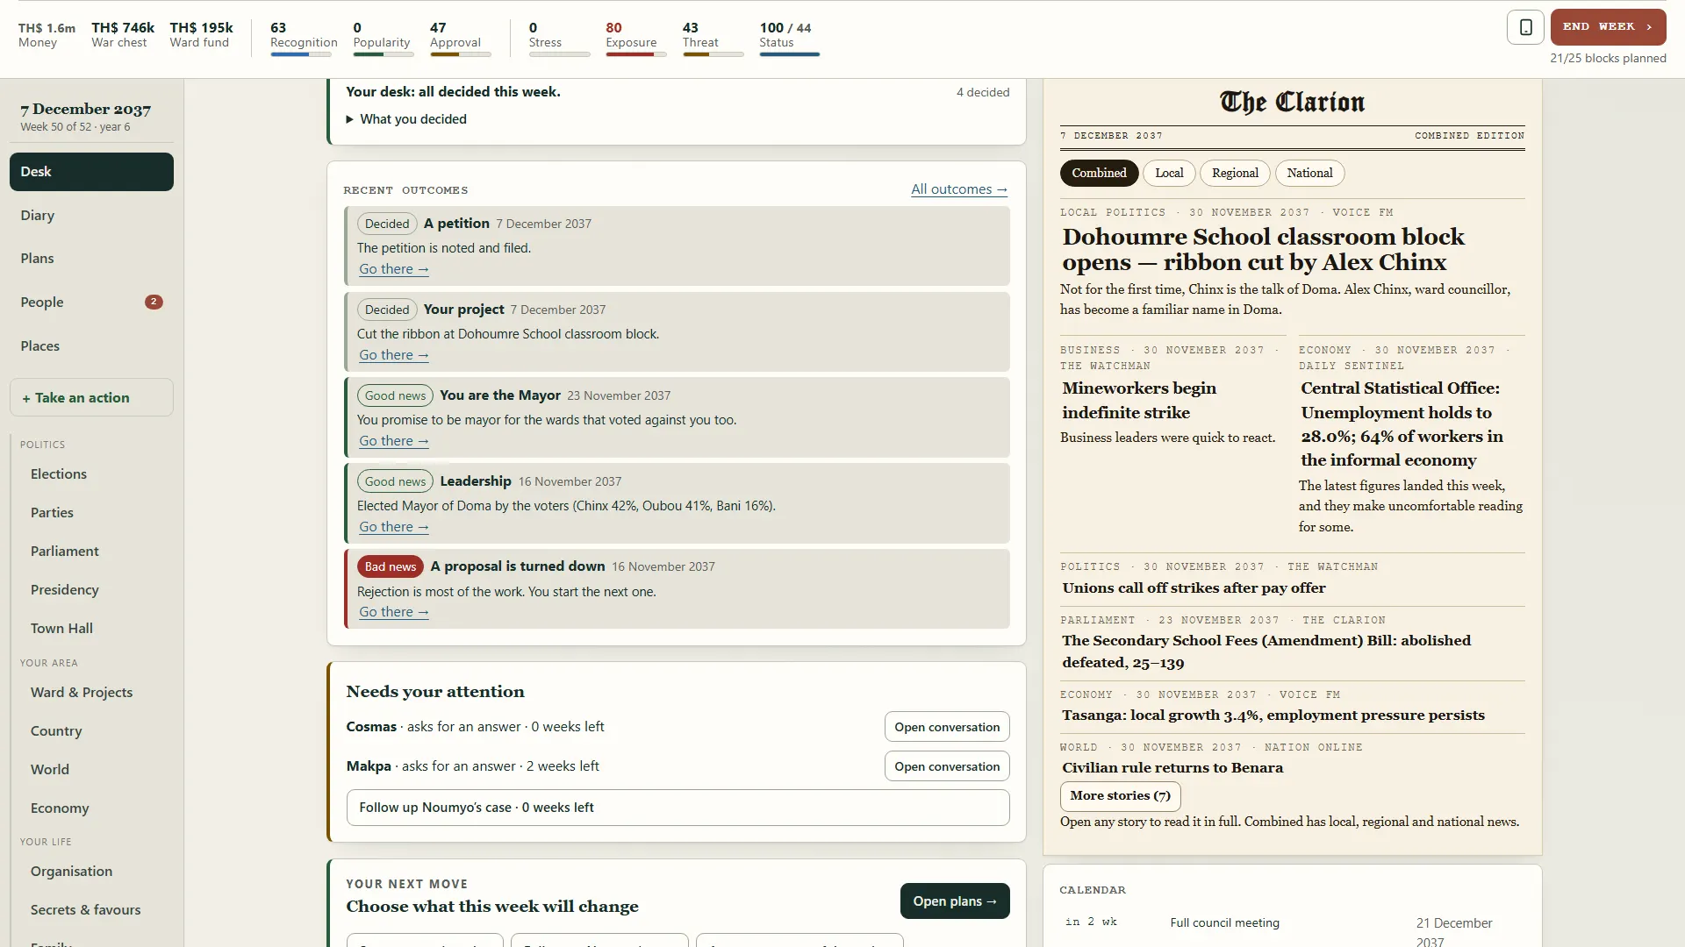This screenshot has width=1685, height=947.
Task: Go to Ward & Projects page
Action: click(x=82, y=692)
